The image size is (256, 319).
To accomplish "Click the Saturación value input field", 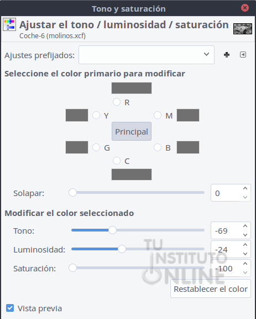I will [x=226, y=269].
